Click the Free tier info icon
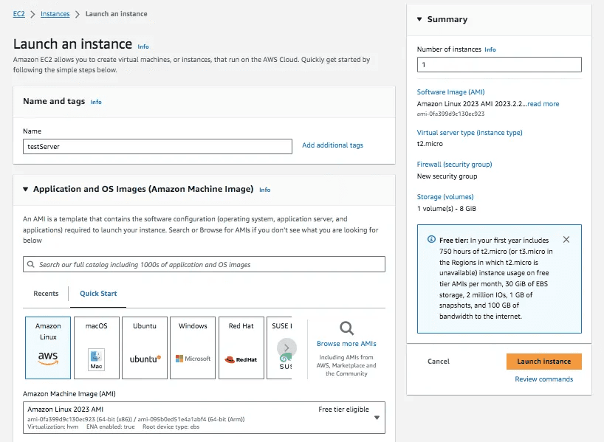Screen dimensions: 604x442 pos(431,240)
